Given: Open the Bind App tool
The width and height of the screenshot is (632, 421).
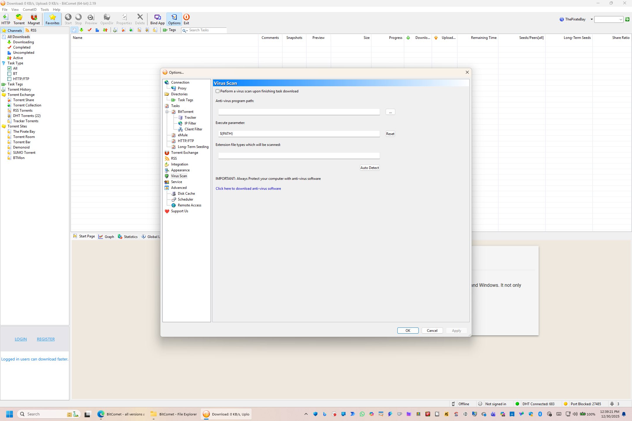Looking at the screenshot, I should tap(157, 19).
